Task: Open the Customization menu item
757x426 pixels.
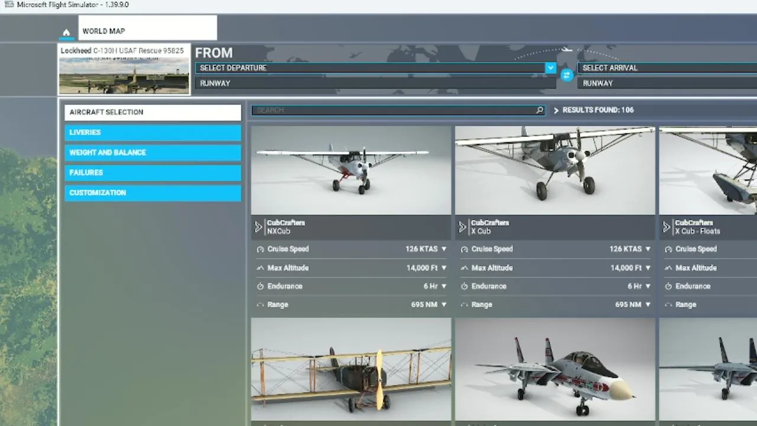Action: (x=153, y=193)
